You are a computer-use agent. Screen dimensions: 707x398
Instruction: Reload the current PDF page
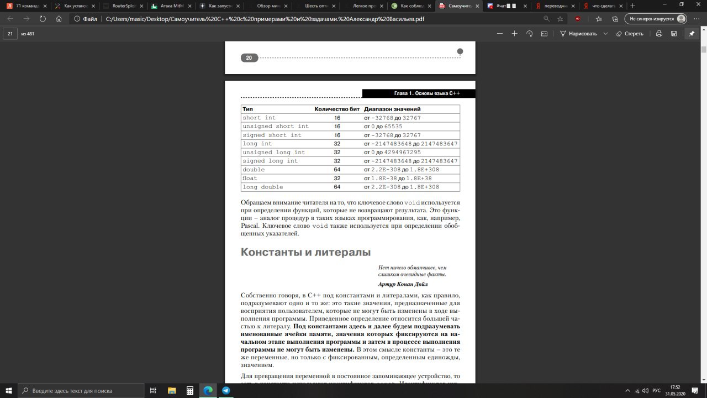(43, 18)
